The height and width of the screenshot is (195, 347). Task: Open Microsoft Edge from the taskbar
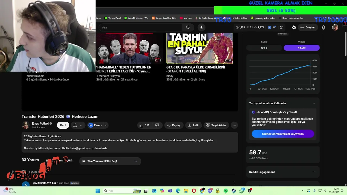point(178,191)
